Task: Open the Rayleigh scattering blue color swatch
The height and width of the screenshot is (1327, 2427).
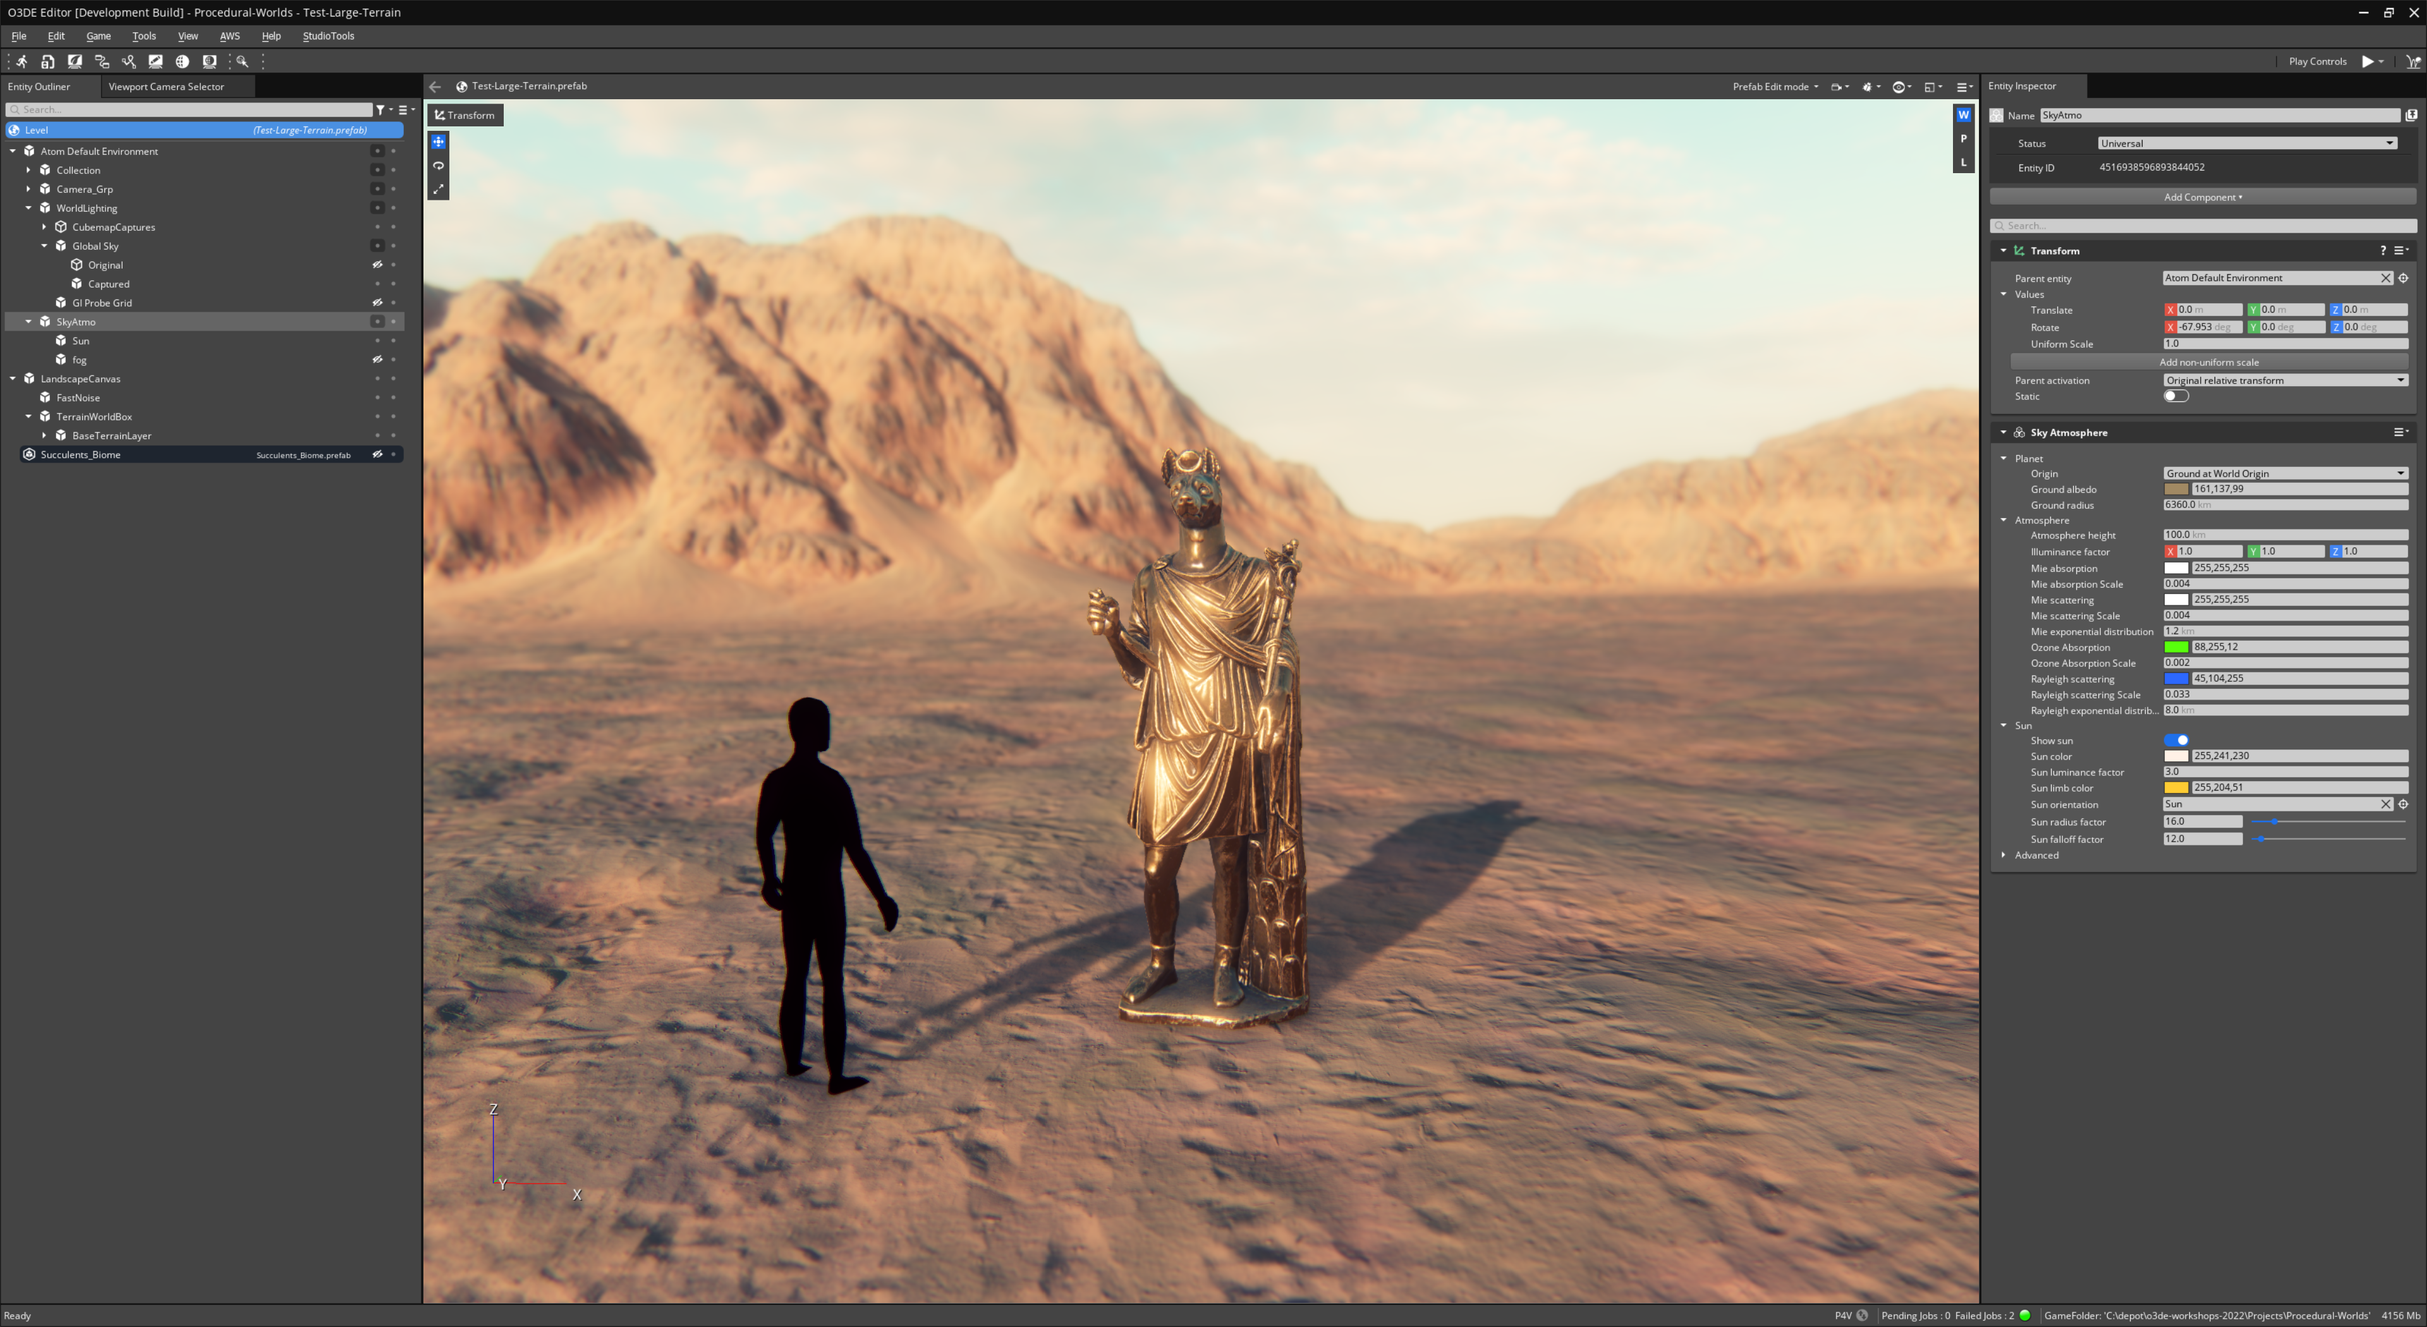Action: pos(2175,678)
